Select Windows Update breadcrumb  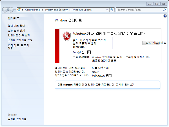pos(82,10)
